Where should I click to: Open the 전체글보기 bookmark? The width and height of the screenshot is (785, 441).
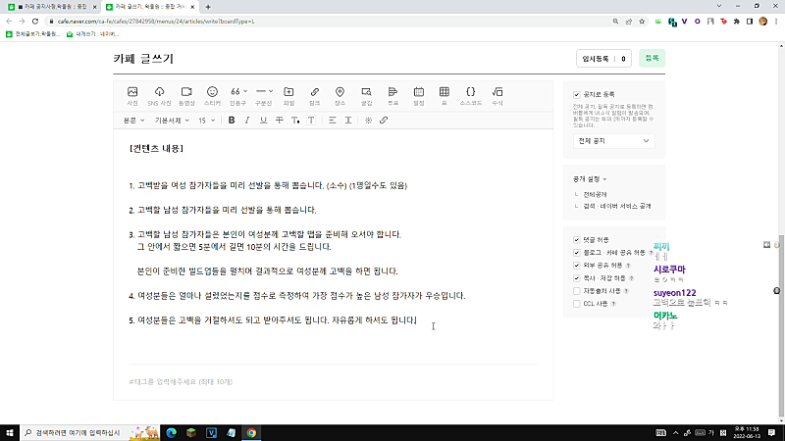point(33,34)
